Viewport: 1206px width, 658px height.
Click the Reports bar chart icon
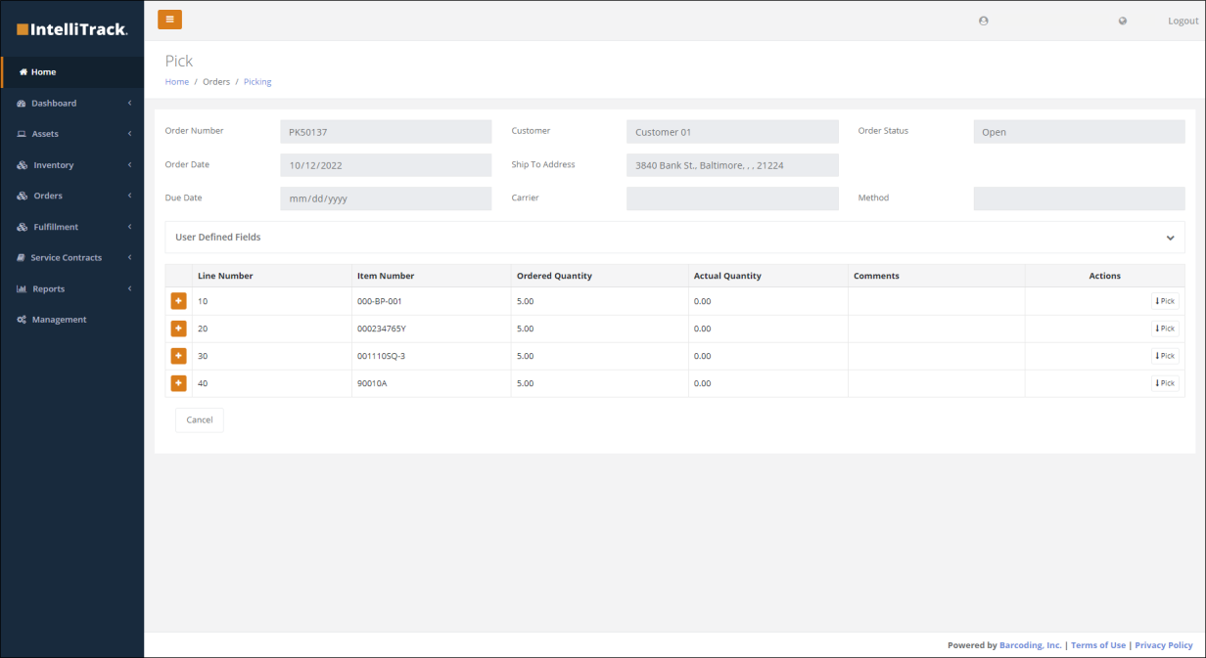(22, 289)
